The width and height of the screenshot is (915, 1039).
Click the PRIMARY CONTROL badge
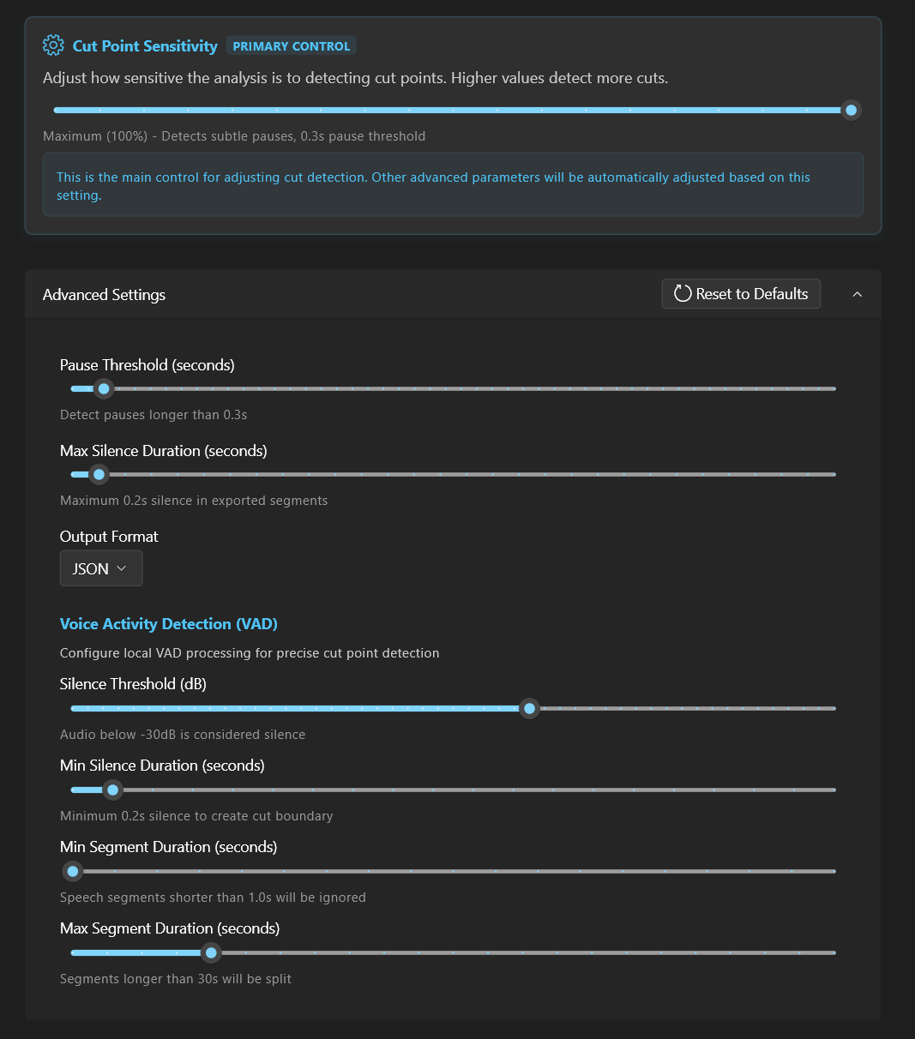tap(292, 46)
